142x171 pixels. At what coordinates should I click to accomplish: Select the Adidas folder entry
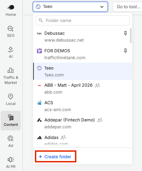(x=83, y=140)
